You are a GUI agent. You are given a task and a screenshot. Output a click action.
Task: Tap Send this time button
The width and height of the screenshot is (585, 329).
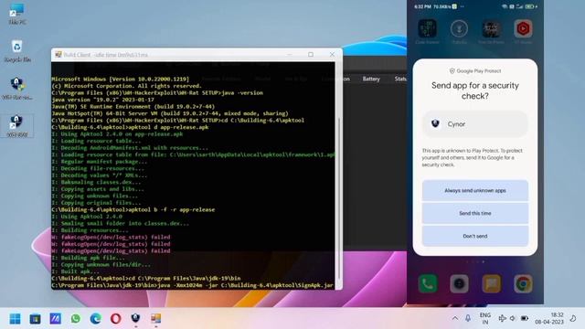(x=475, y=213)
